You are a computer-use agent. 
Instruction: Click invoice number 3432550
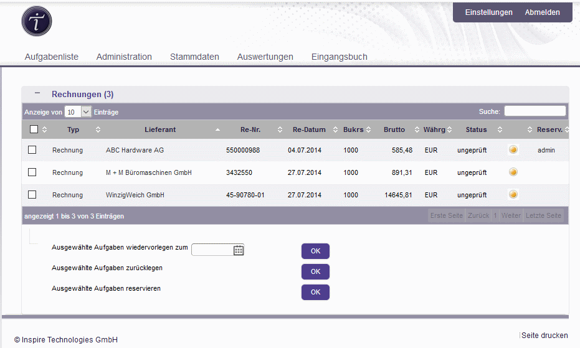coord(239,172)
